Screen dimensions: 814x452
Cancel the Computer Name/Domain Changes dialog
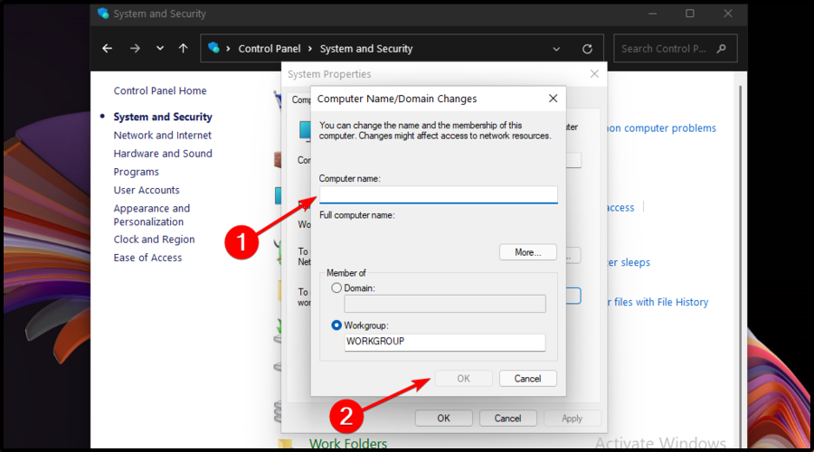click(x=528, y=378)
